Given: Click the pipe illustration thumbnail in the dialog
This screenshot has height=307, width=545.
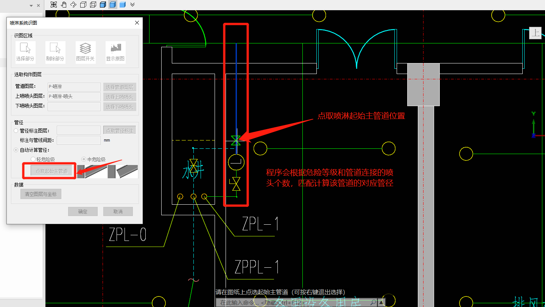Looking at the screenshot, I should click(x=107, y=171).
